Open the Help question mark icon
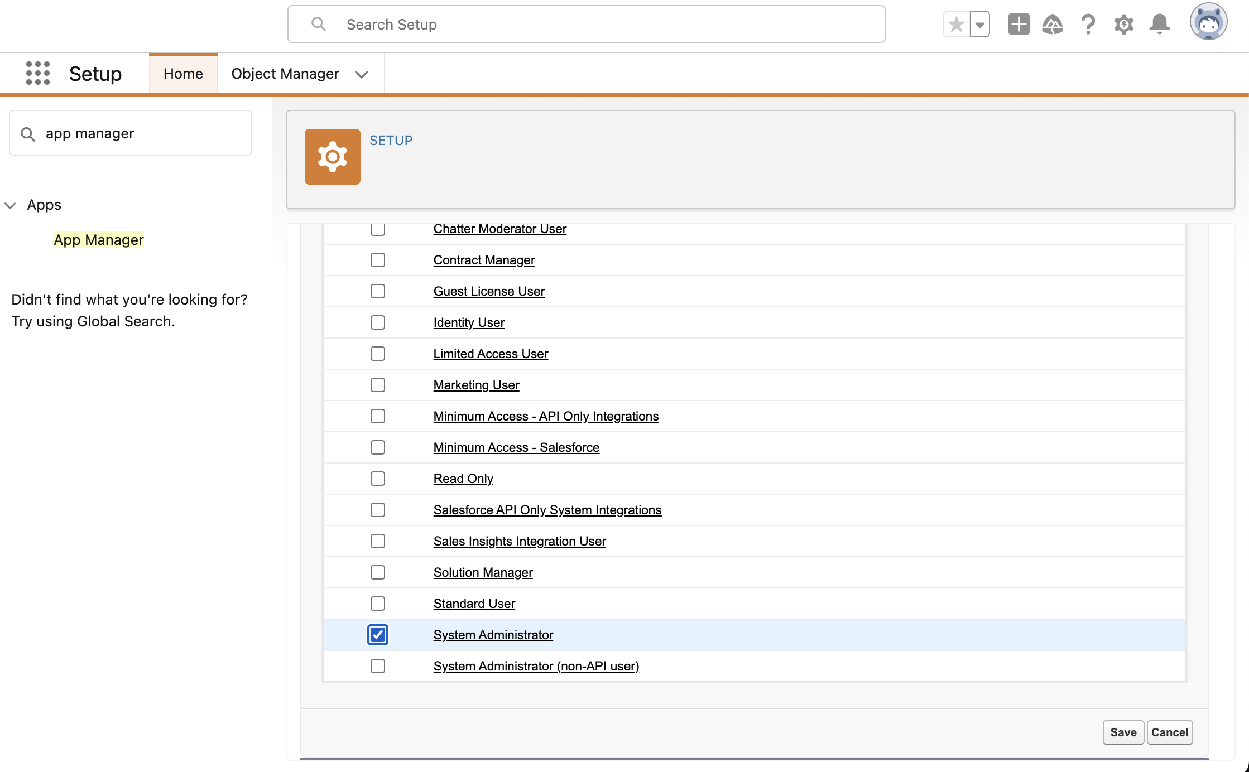 [1088, 25]
